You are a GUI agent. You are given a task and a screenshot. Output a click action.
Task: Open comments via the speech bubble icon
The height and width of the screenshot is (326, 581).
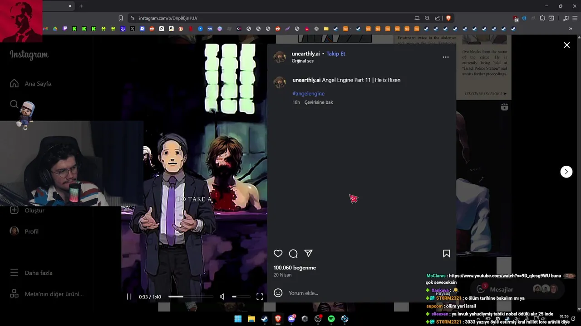[293, 254]
